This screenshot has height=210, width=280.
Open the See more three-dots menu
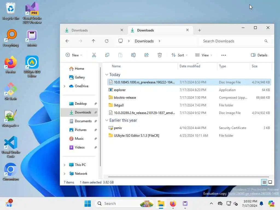pyautogui.click(x=224, y=55)
